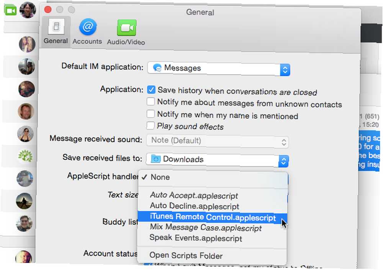Open the Message received sound dropdown

click(218, 141)
